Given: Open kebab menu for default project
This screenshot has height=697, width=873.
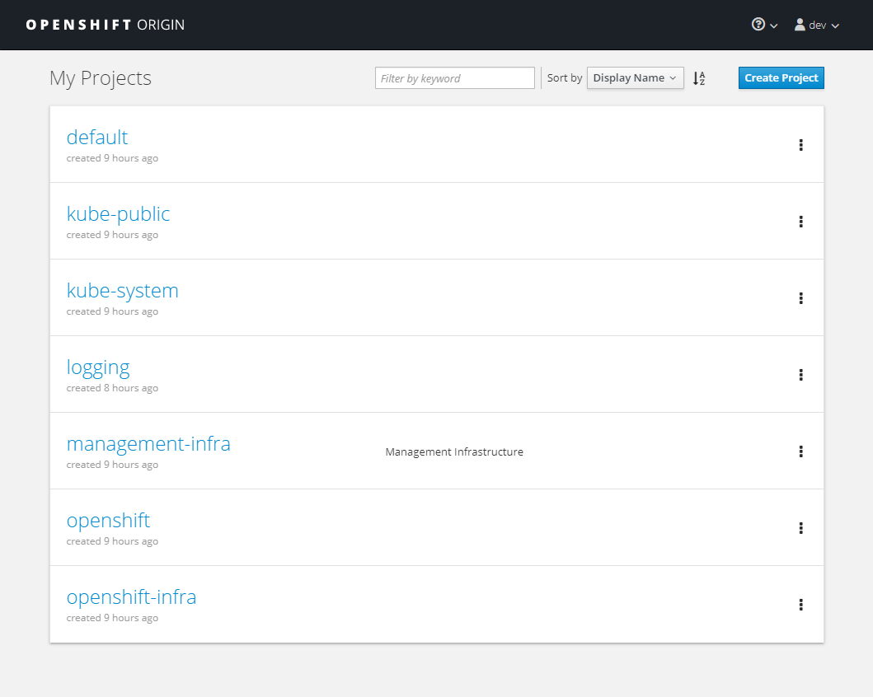Looking at the screenshot, I should (x=800, y=145).
